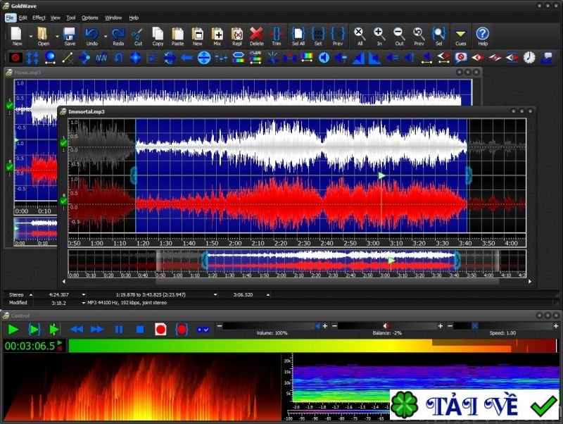
Task: Open the Help toolbar icon
Action: tap(482, 35)
